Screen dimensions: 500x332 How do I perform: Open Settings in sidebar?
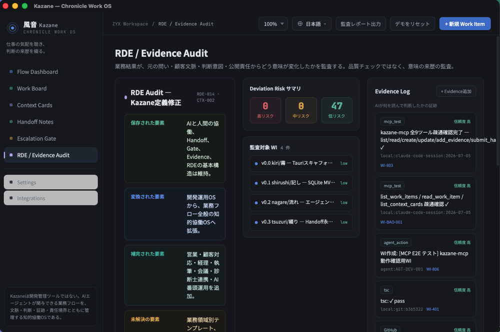point(50,182)
